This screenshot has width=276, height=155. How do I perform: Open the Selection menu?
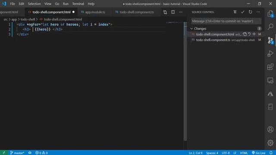[34, 4]
